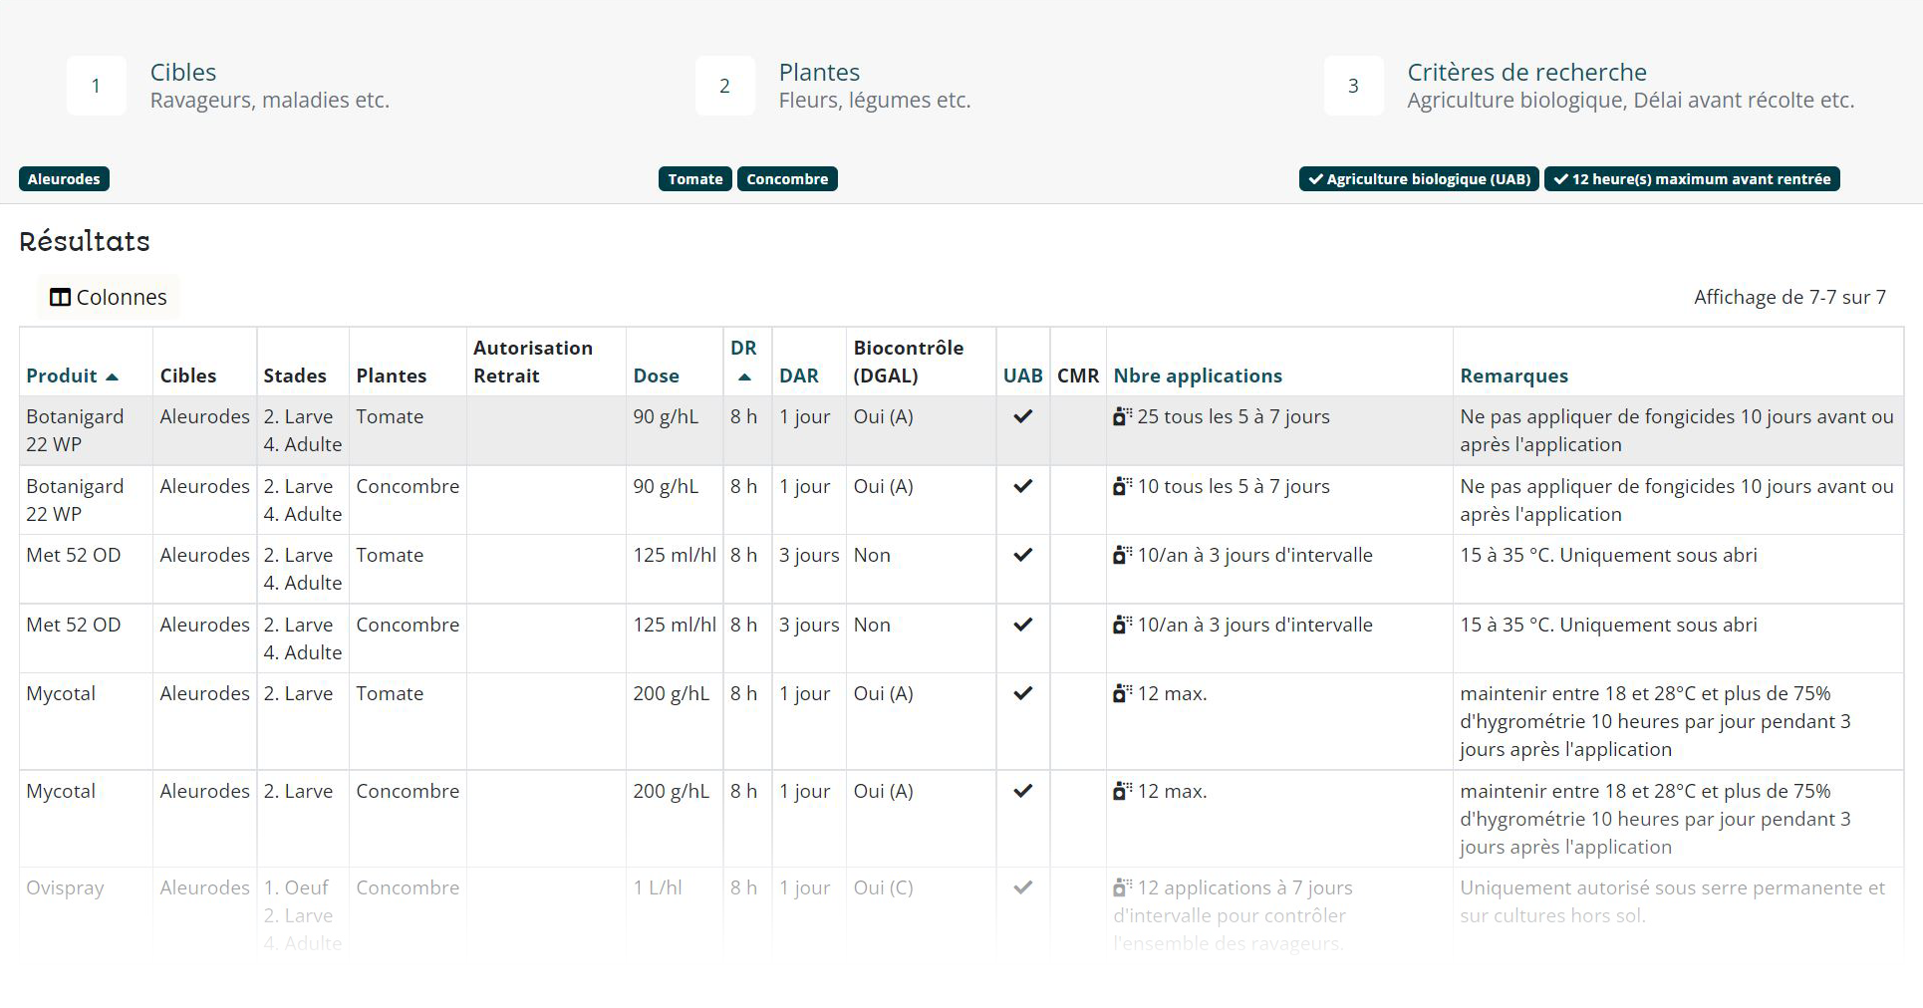Sort by Produit using its arrow
1923x1008 pixels.
(112, 377)
